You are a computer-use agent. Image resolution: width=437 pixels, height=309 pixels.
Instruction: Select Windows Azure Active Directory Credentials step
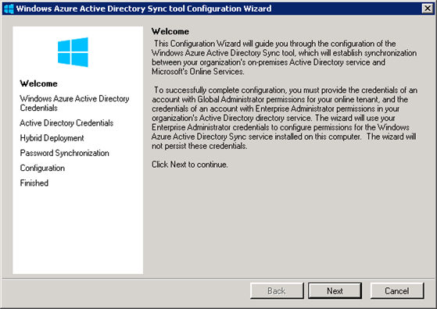(x=74, y=103)
